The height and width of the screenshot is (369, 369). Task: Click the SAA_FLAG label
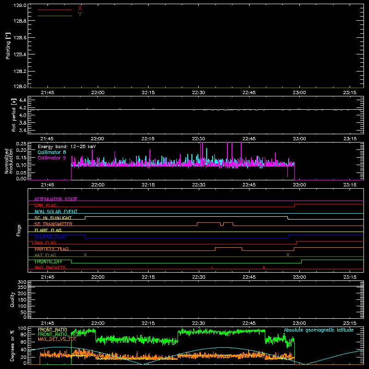[x=45, y=243]
